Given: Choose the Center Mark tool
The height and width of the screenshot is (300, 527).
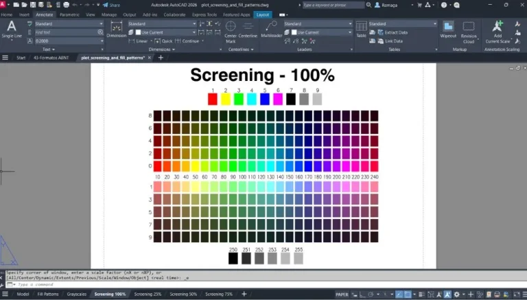Looking at the screenshot, I should pos(231,32).
